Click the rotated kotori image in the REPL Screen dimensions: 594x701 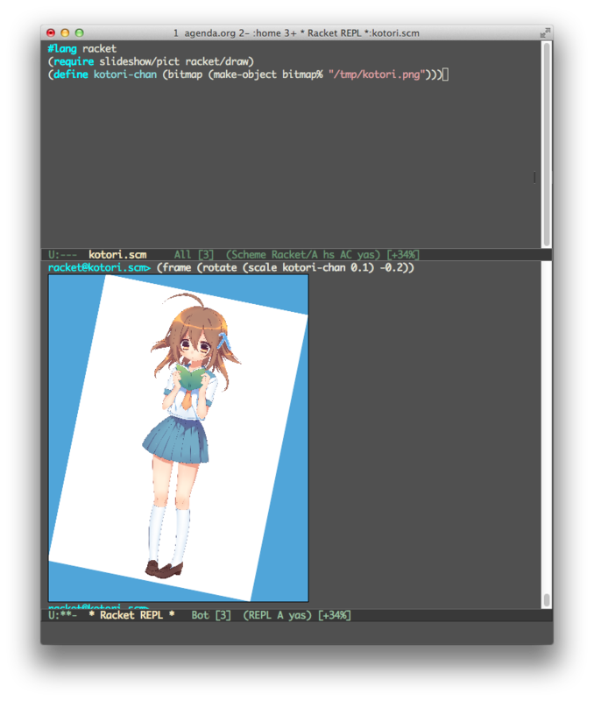tap(179, 438)
